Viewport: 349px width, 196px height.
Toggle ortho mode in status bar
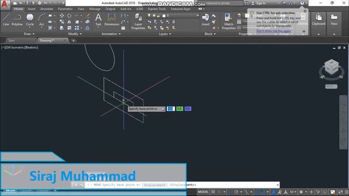click(x=230, y=192)
